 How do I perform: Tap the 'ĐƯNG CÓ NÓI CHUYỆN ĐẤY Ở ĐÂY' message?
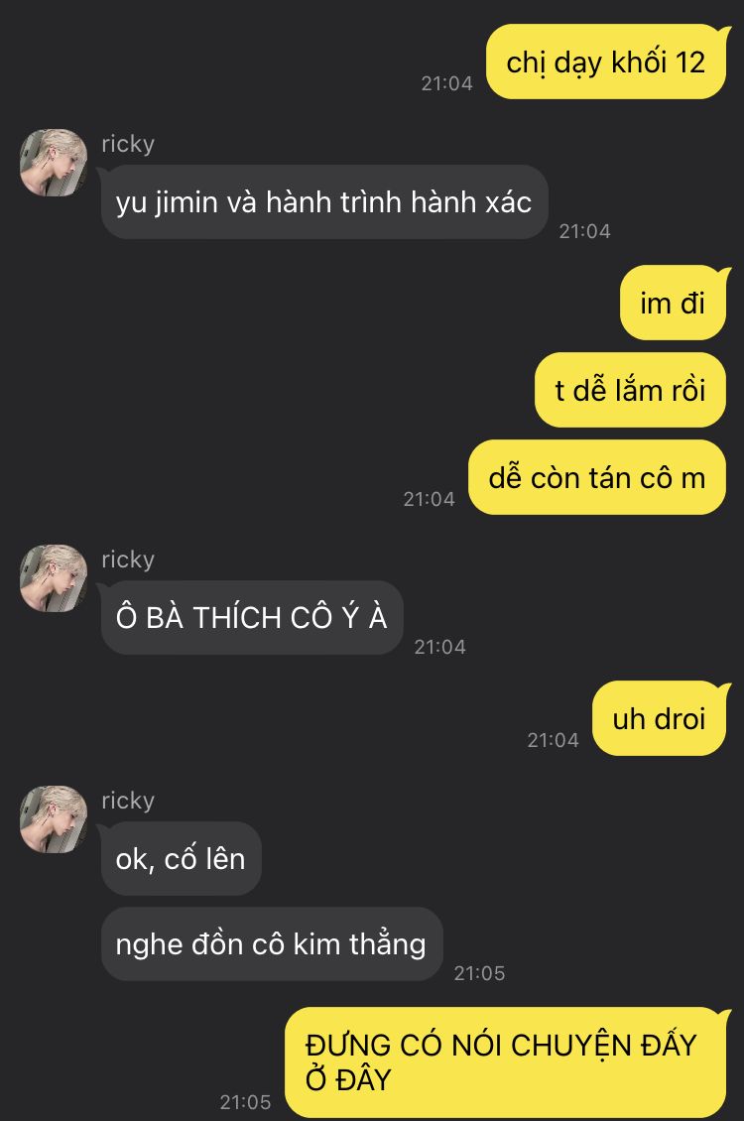click(x=506, y=1062)
